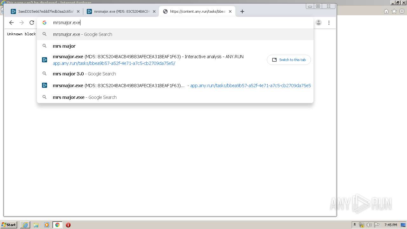Open Windows Media Player from the taskbar

coord(47,225)
